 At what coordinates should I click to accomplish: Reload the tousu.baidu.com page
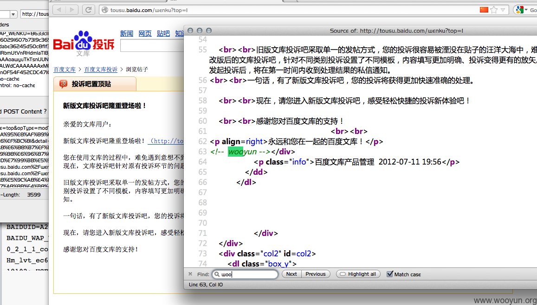(x=89, y=10)
